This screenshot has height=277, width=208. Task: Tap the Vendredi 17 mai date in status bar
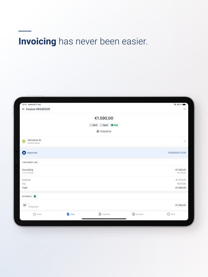point(34,105)
